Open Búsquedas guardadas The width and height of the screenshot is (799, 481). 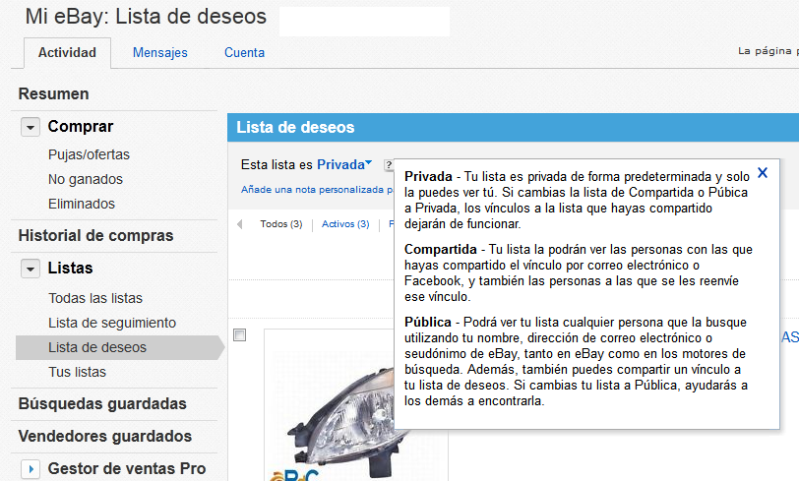coord(102,403)
